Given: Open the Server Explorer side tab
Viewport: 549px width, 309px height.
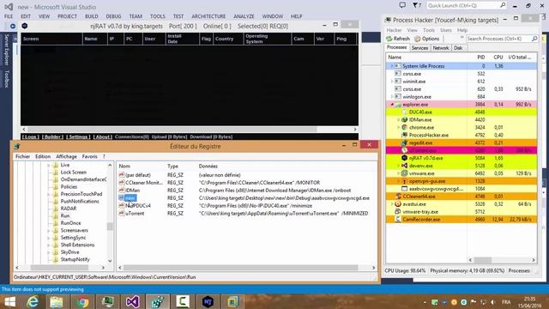Looking at the screenshot, I should pos(6,50).
